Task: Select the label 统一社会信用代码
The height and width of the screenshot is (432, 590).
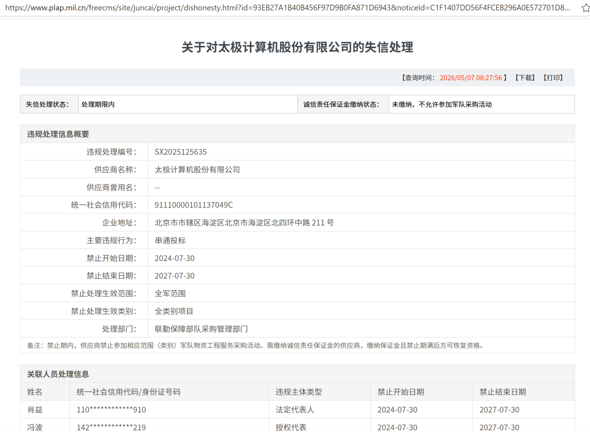Action: click(x=104, y=205)
